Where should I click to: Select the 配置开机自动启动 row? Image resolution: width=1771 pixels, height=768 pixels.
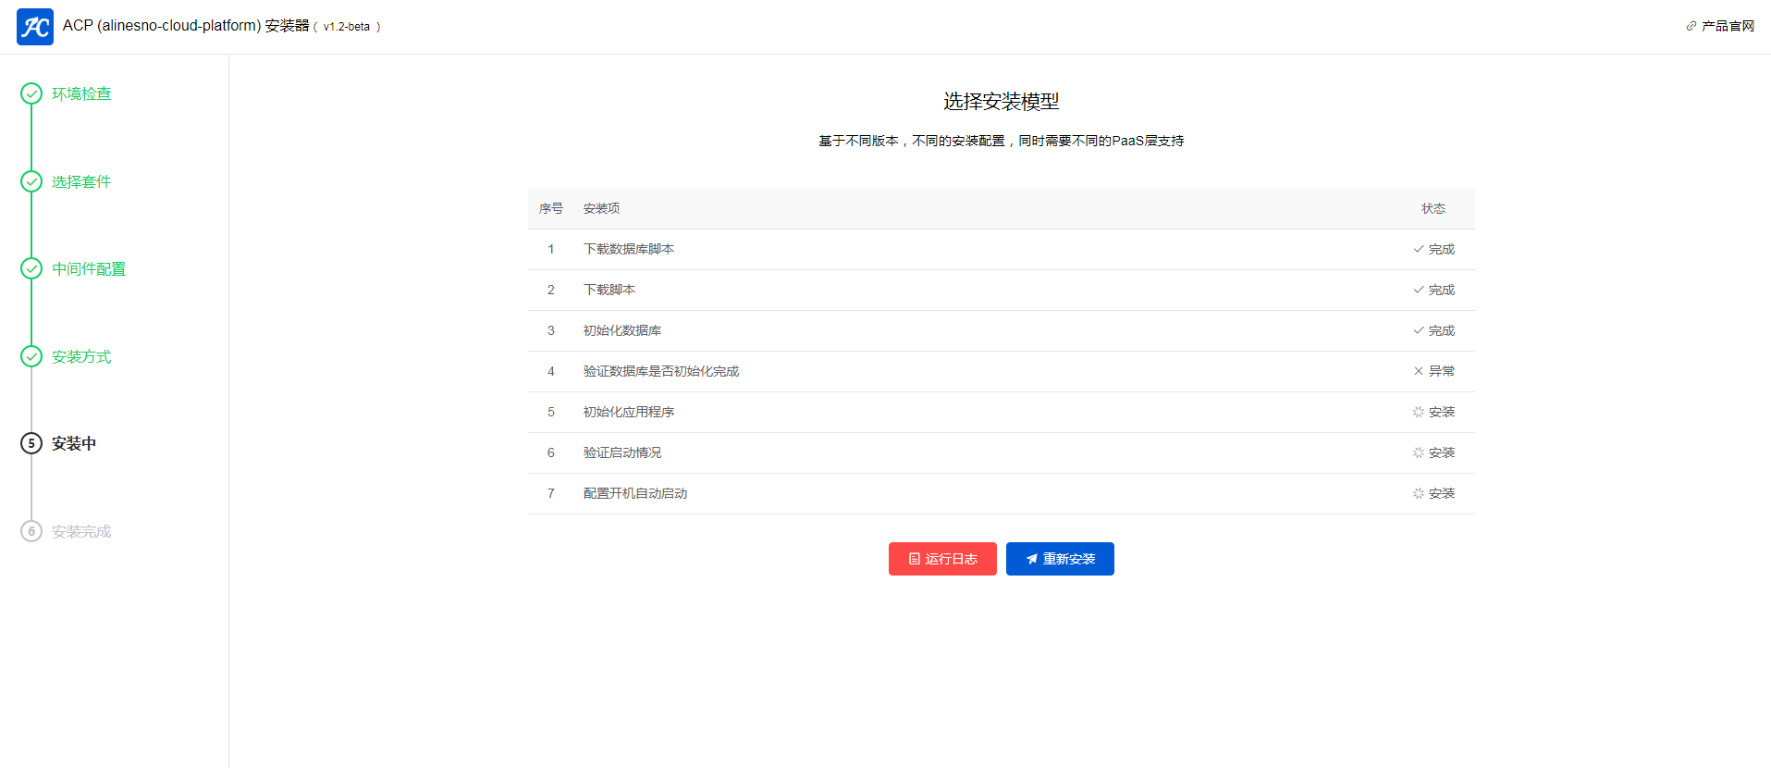pos(634,493)
